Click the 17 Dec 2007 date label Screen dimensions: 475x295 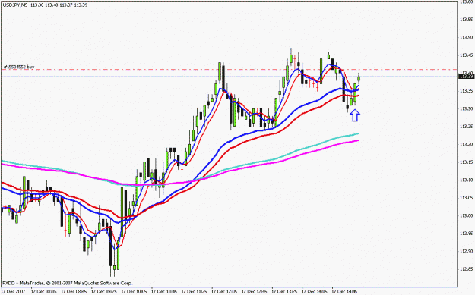[14, 292]
